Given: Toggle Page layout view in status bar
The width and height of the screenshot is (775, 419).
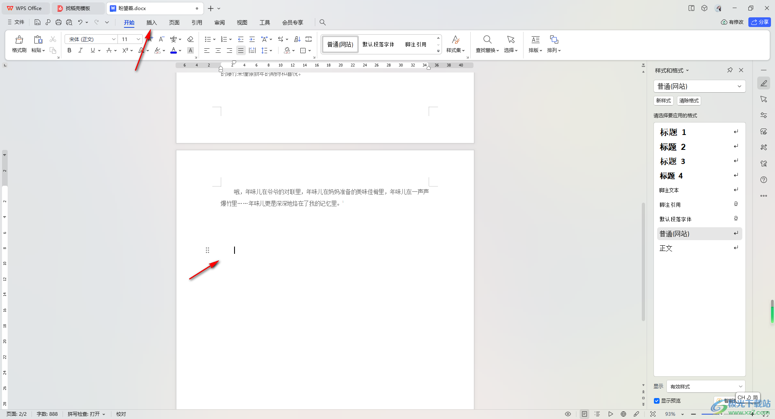Looking at the screenshot, I should click(584, 414).
